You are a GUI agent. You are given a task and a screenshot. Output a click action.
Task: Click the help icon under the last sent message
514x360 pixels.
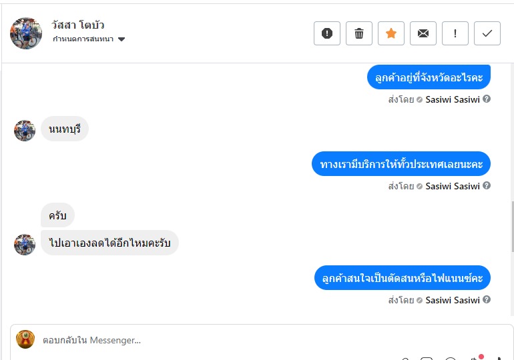click(x=487, y=300)
